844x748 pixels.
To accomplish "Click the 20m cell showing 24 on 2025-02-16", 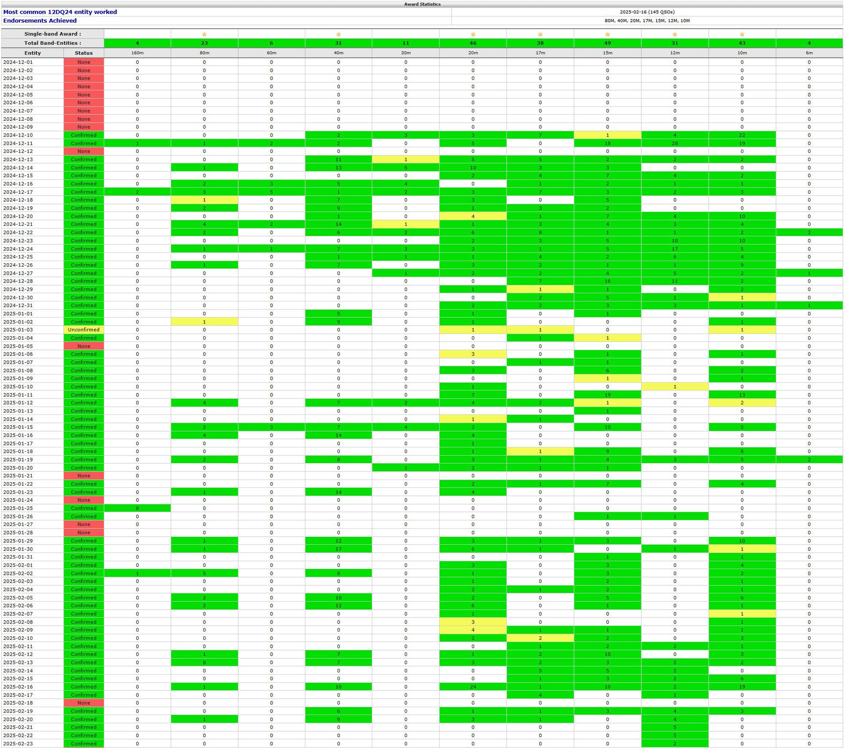I will (473, 686).
